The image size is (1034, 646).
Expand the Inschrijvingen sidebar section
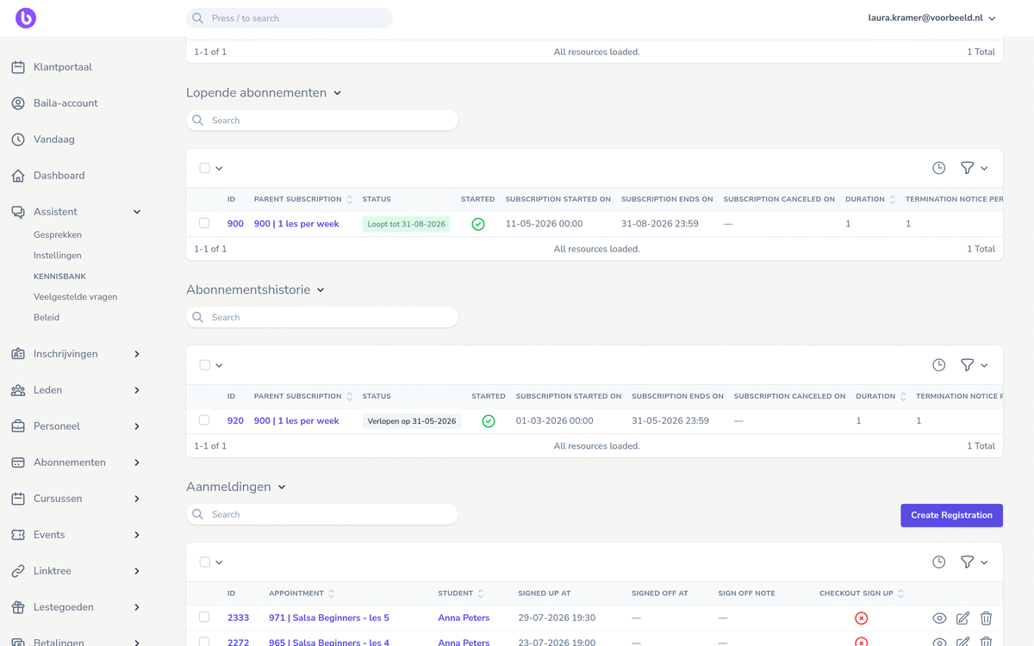[137, 354]
